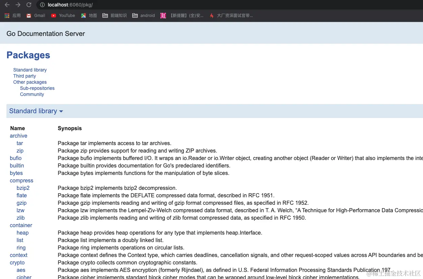This screenshot has width=423, height=279.
Task: Open the zip package
Action: 20,151
